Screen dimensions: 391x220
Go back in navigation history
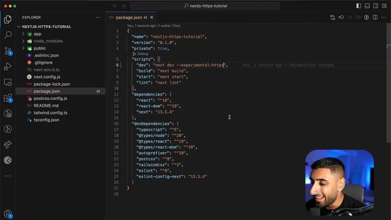coord(115,5)
